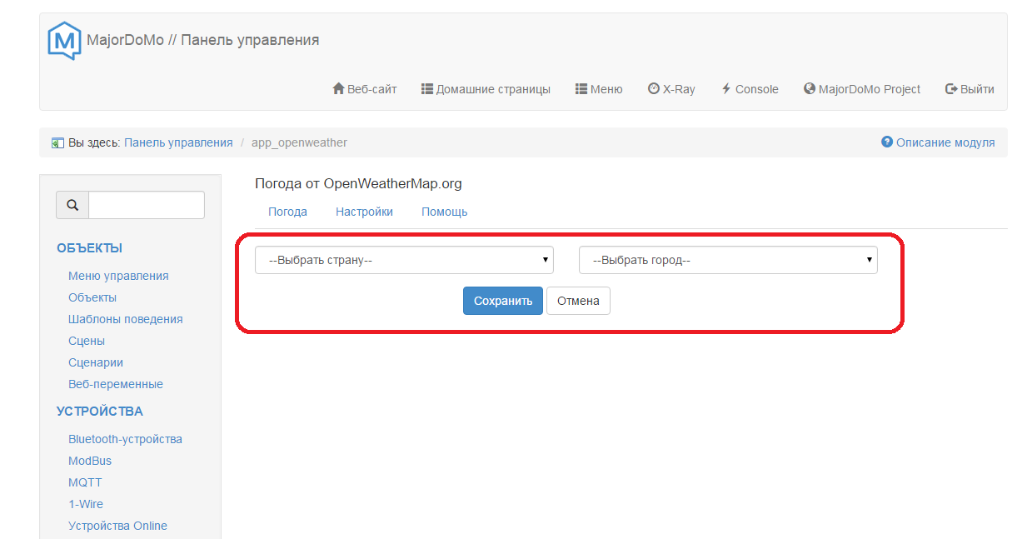Open MQTT in the sidebar
1017x539 pixels.
point(85,482)
